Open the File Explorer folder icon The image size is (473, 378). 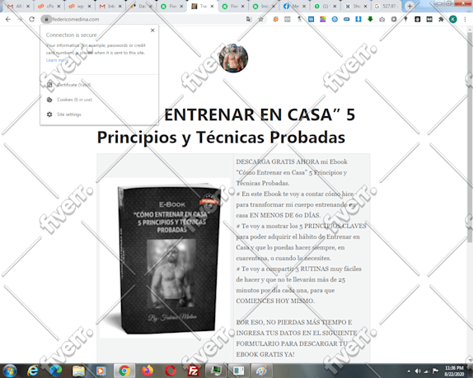tap(78, 371)
